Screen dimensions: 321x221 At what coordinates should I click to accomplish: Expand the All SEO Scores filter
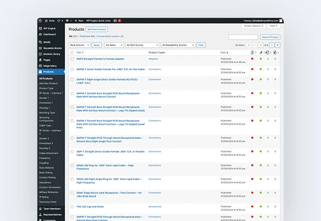(142, 45)
